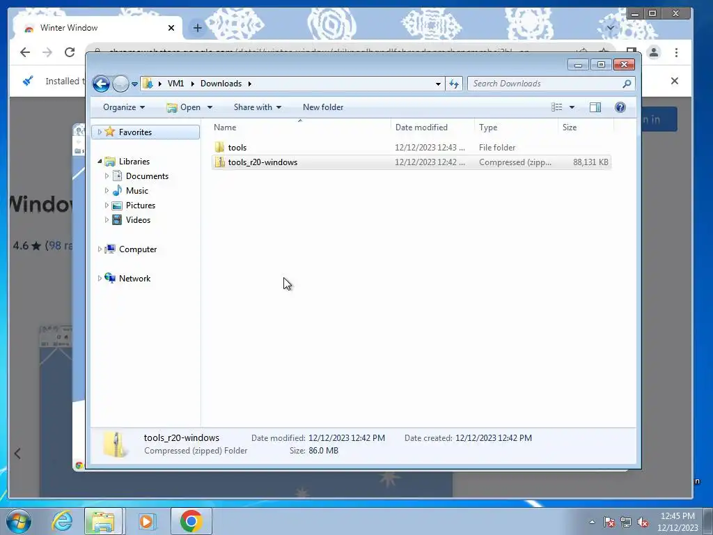713x535 pixels.
Task: Open Chrome three-dot menu
Action: (x=676, y=52)
